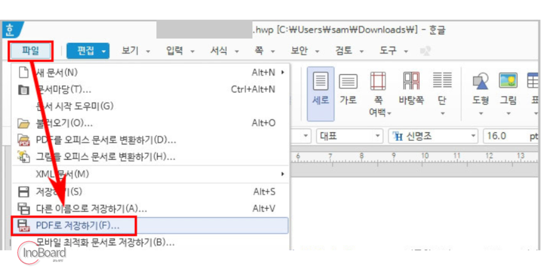
Task: Open the 보안 menu
Action: 299,51
